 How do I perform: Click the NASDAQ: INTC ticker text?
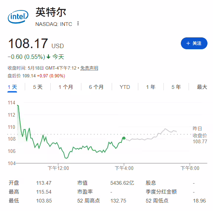pos(54,24)
